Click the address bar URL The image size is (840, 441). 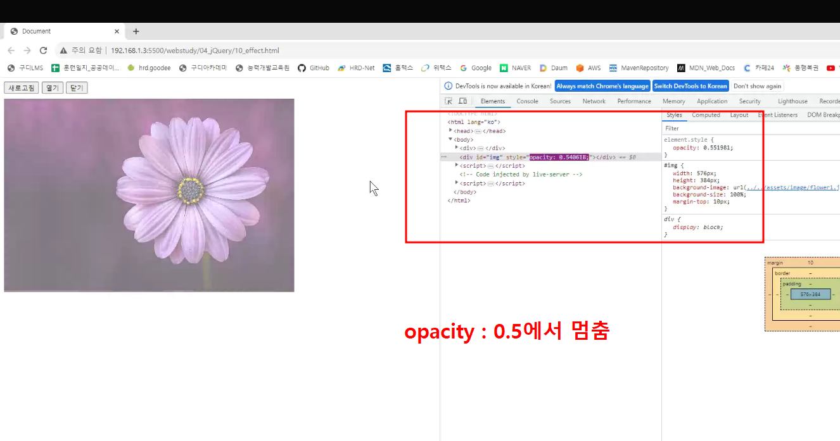tap(195, 51)
